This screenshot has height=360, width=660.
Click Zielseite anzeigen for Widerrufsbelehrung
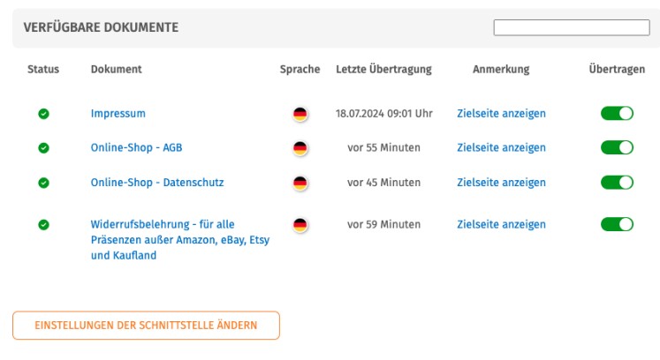point(501,224)
